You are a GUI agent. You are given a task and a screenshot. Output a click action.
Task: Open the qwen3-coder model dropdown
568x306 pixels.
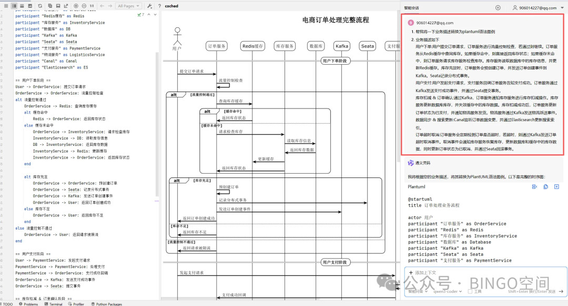click(x=448, y=291)
